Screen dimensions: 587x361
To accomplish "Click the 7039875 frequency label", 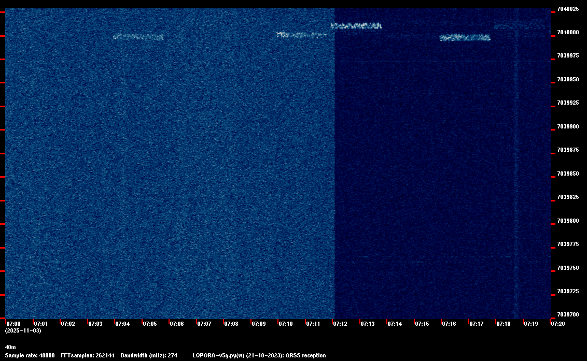I will pos(568,150).
